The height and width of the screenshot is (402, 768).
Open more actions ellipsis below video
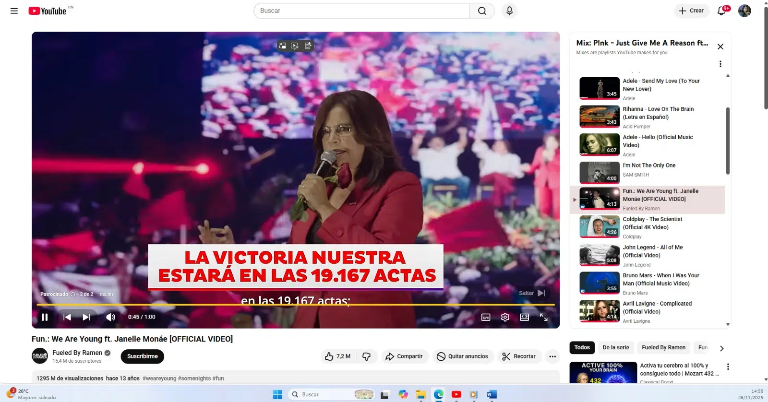(552, 356)
